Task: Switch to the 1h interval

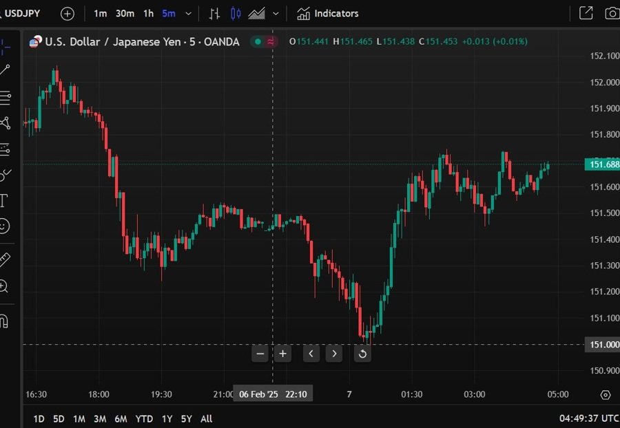Action: pos(148,14)
